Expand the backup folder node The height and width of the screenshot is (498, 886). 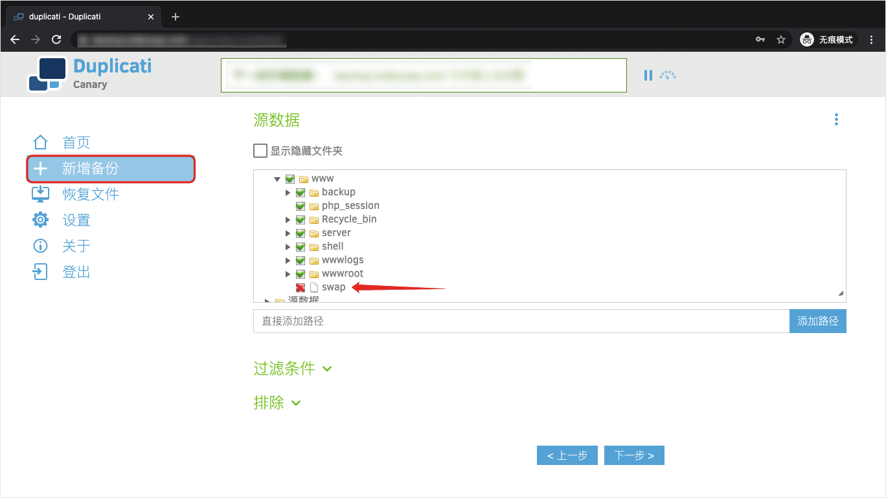point(288,193)
